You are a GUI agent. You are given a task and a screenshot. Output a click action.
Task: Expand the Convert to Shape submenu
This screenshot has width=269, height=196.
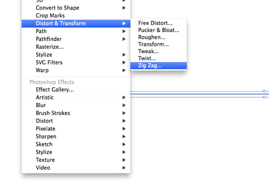[57, 8]
